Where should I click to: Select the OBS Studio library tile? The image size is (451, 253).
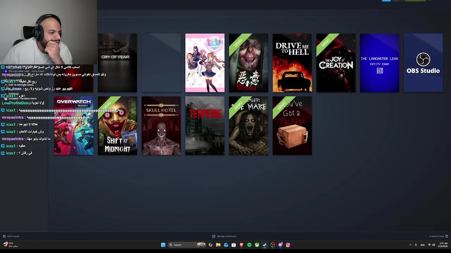tap(423, 63)
